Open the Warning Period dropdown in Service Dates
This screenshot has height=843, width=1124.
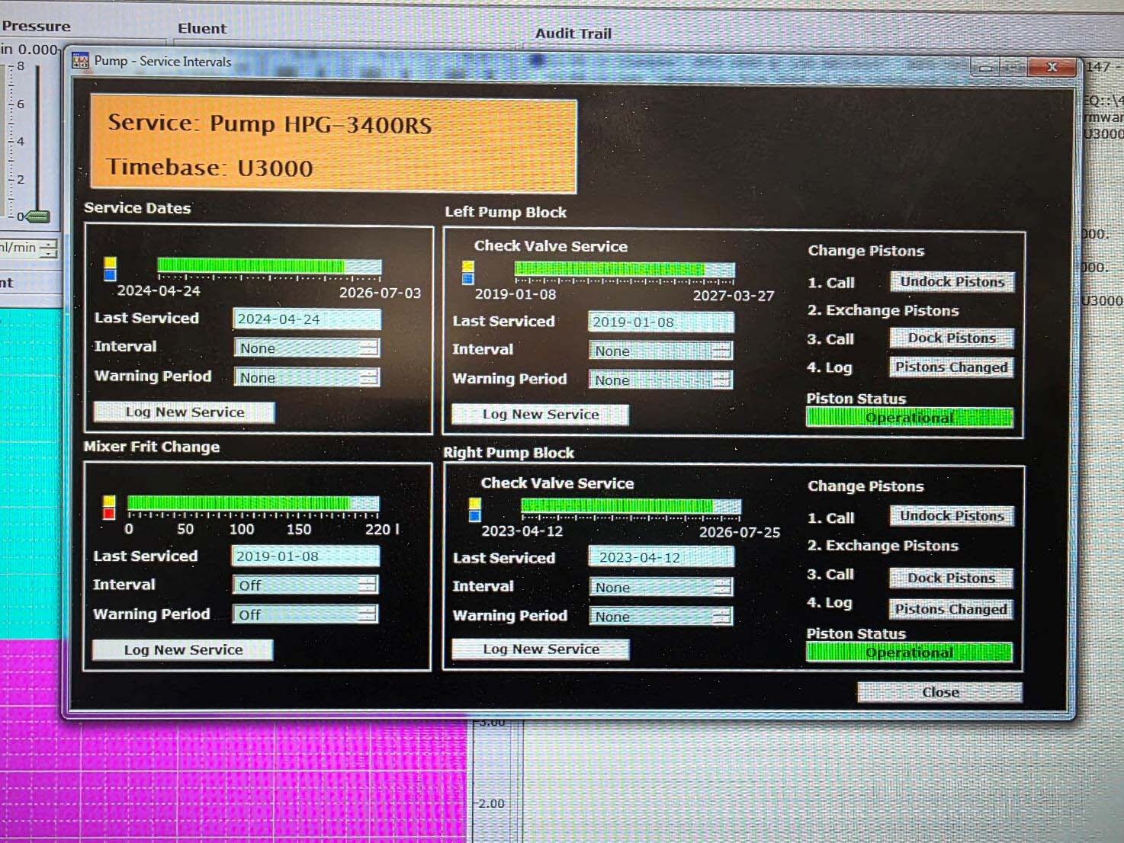[307, 377]
